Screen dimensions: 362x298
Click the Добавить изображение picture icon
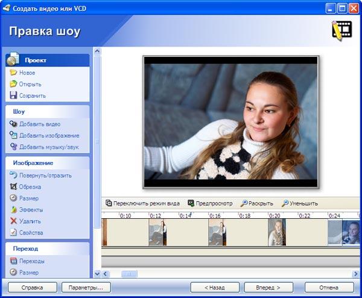coord(13,135)
